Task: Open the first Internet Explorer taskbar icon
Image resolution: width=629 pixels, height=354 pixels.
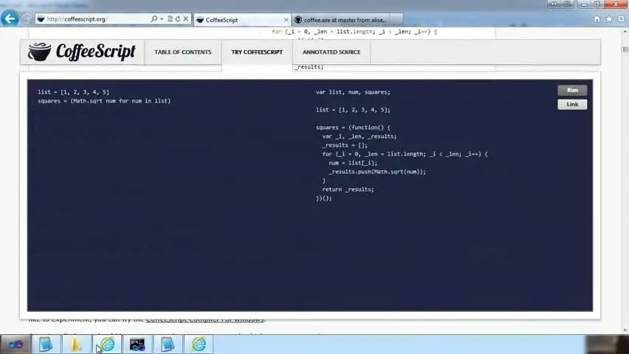Action: click(x=107, y=344)
